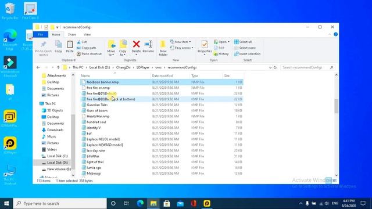
Task: Click Paste shortcut in ribbon
Action: coord(89,54)
